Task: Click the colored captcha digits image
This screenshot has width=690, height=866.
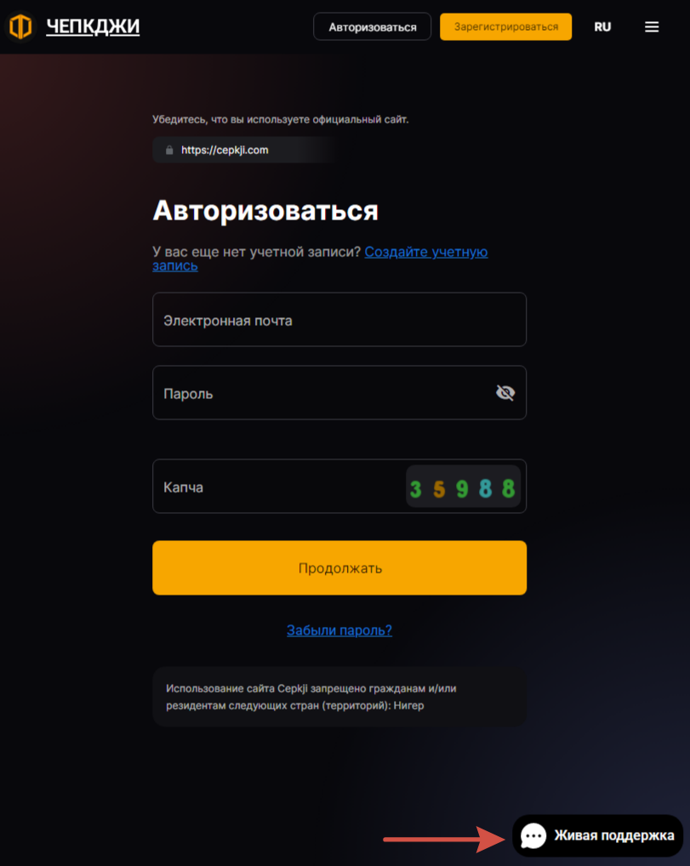Action: [463, 487]
